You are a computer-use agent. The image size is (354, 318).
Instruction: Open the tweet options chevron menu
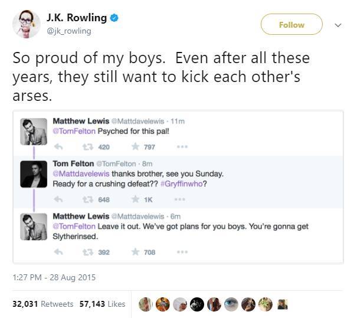337,25
